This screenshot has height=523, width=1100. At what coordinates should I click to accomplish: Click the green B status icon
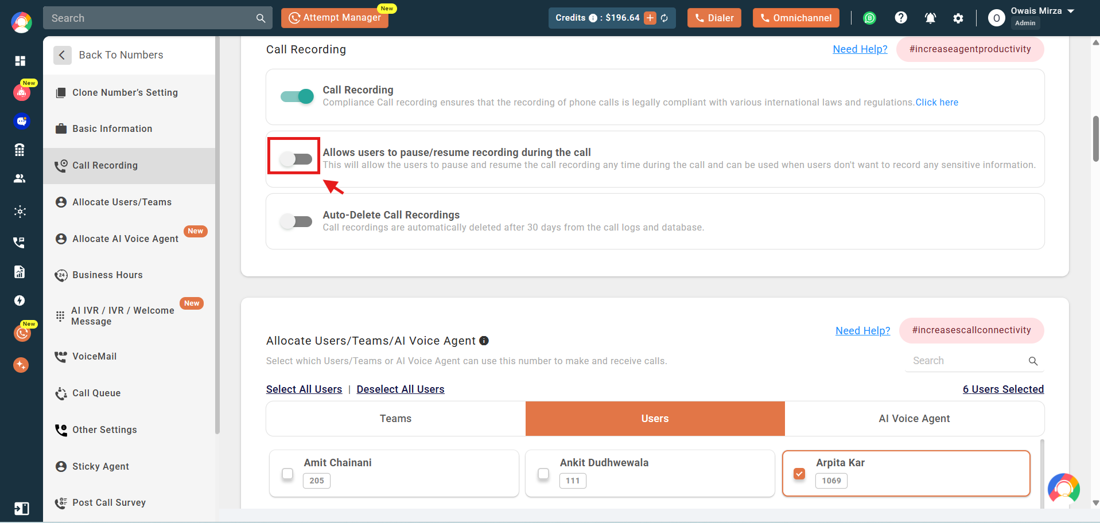(x=870, y=18)
